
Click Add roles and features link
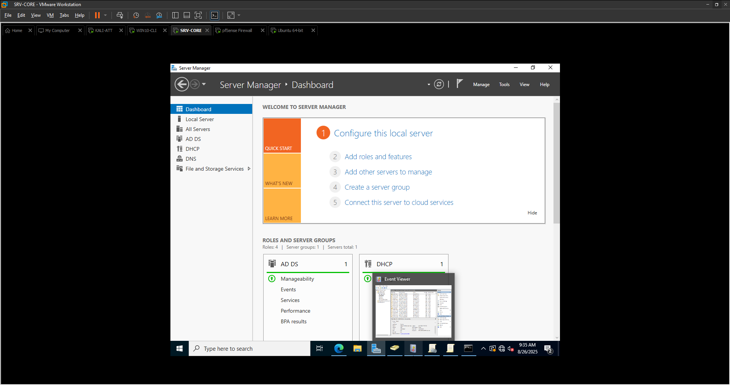coord(378,157)
